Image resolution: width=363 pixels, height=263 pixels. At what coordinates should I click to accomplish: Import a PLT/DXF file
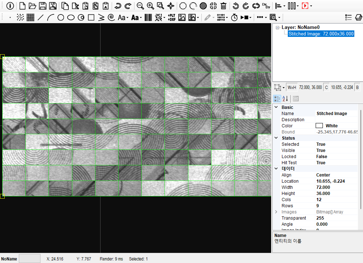click(171, 17)
